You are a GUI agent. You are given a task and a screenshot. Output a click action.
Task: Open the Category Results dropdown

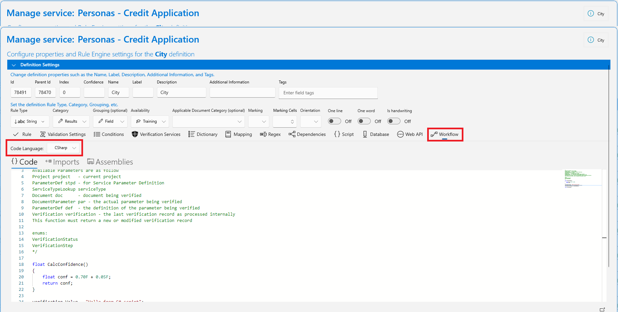[x=71, y=121]
